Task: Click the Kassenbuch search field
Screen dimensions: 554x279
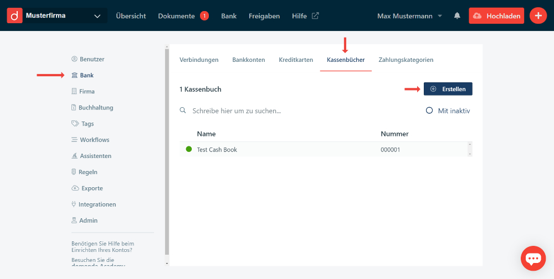Action: pos(299,111)
